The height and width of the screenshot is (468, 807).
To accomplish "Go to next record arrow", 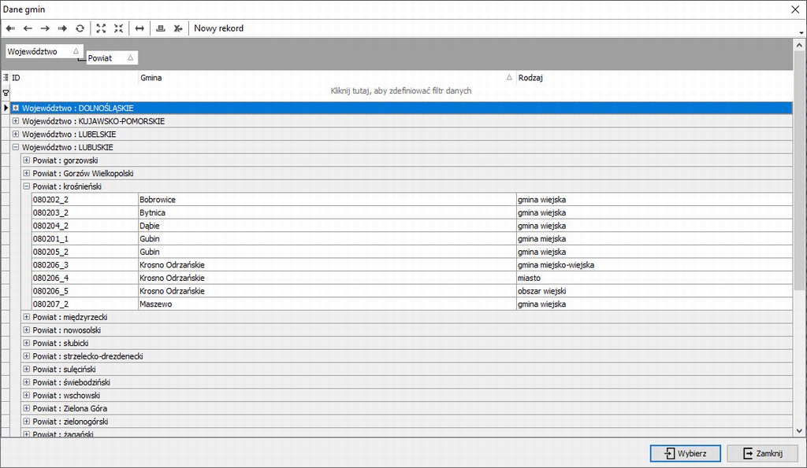I will 45,28.
